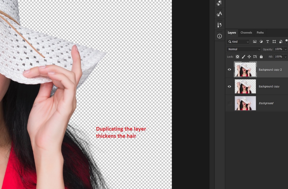Expand the Opacity slider dropdown arrow

285,49
